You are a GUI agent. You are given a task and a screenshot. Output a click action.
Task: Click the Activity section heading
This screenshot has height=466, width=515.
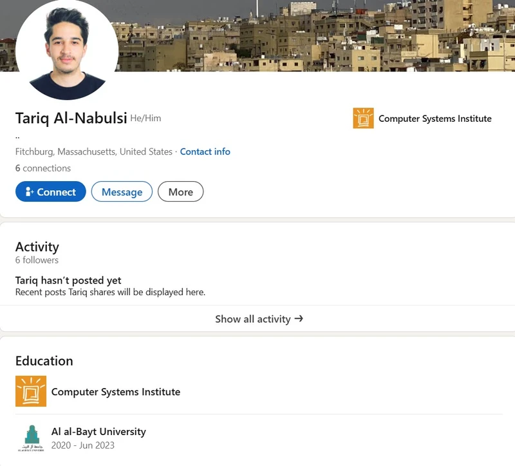point(37,247)
